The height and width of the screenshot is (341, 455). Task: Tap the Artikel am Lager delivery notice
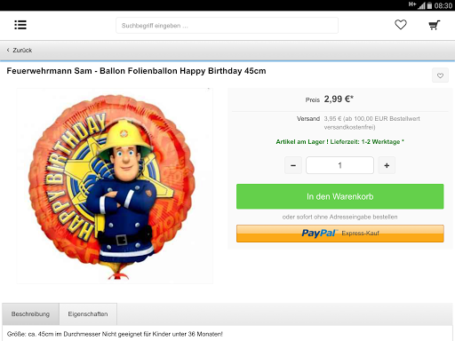[x=339, y=142]
